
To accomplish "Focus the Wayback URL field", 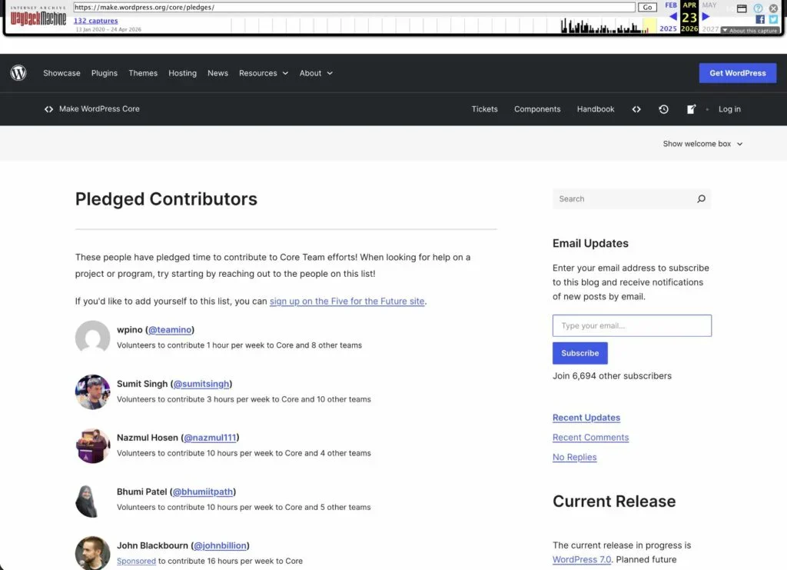I will tap(354, 8).
